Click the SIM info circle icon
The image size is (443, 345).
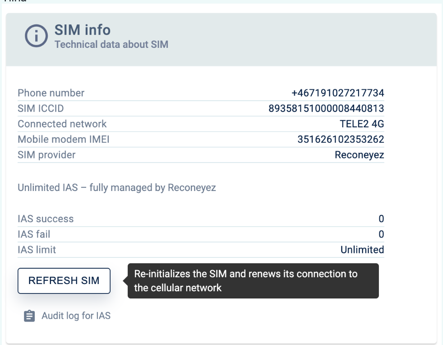[36, 37]
